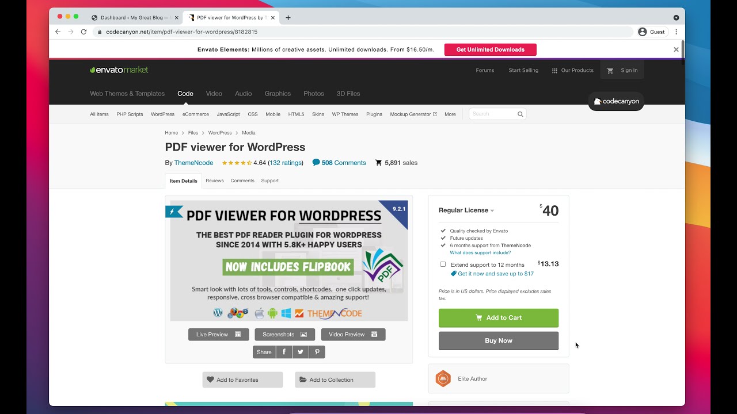737x414 pixels.
Task: Open ThemeNcode author link
Action: tap(193, 163)
